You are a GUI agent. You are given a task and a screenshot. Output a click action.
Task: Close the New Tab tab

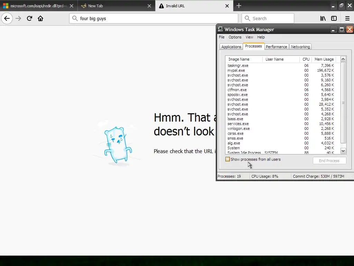149,6
